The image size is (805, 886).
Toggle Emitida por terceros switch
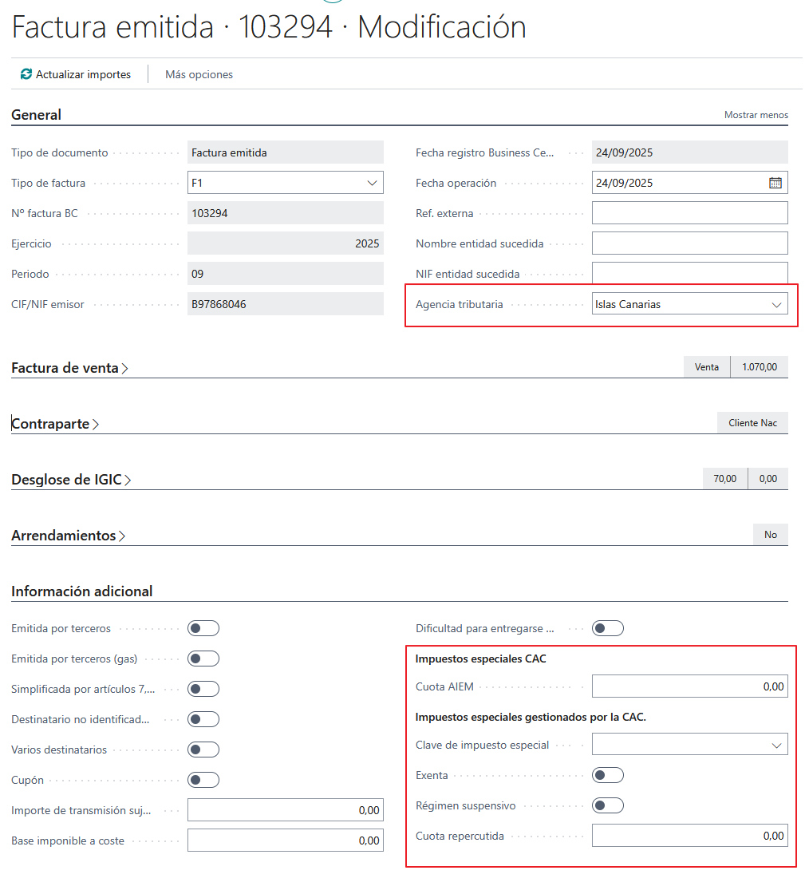203,629
